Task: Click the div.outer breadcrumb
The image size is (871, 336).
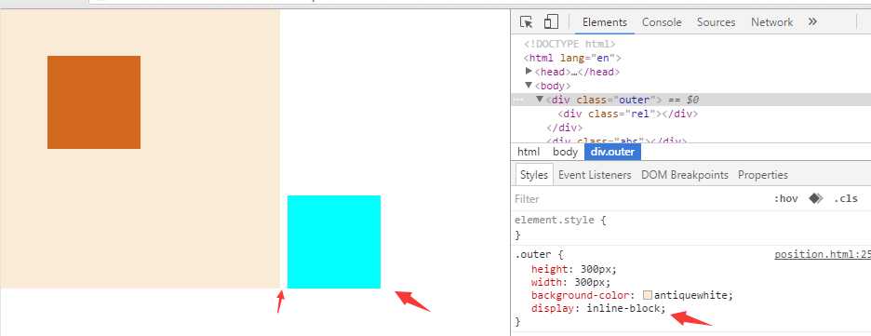Action: [612, 152]
